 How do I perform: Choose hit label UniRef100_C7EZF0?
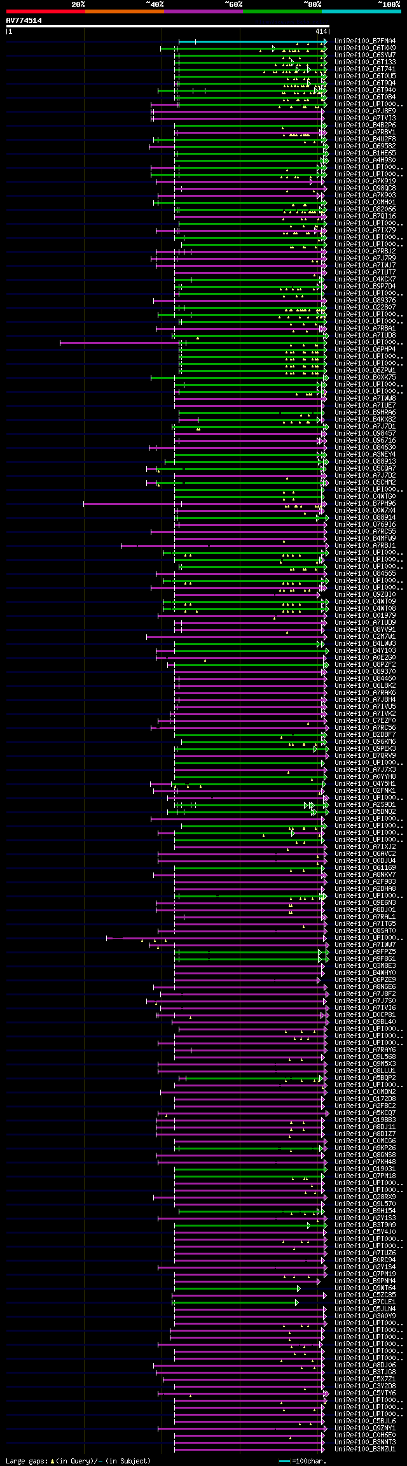[365, 721]
